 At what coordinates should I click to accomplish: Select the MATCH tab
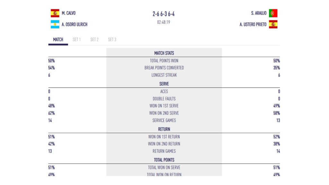click(58, 40)
